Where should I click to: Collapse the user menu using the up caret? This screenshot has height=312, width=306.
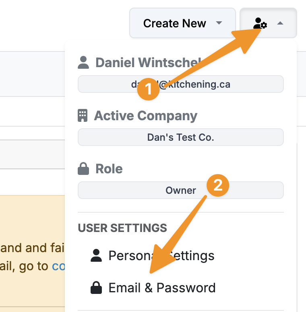pos(281,24)
